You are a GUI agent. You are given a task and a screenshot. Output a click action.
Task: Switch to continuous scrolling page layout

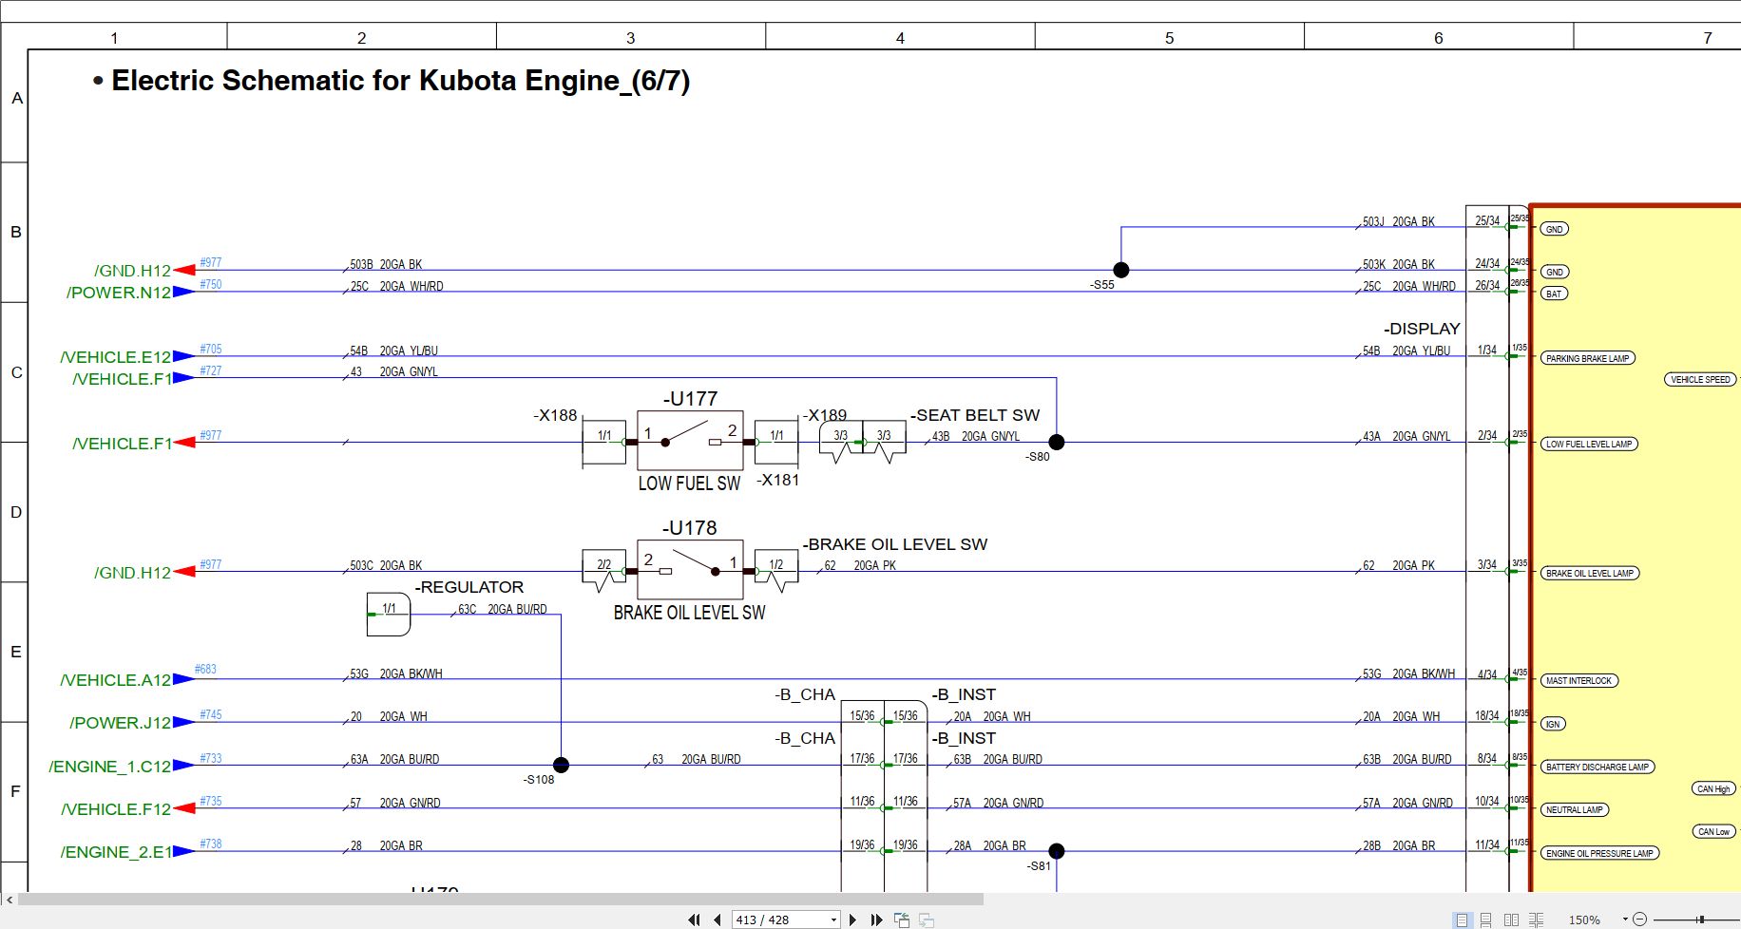1485,920
